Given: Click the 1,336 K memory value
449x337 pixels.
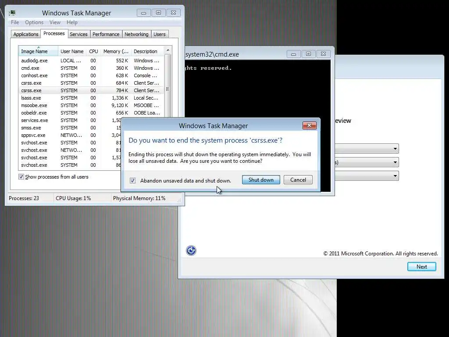Looking at the screenshot, I should point(120,98).
